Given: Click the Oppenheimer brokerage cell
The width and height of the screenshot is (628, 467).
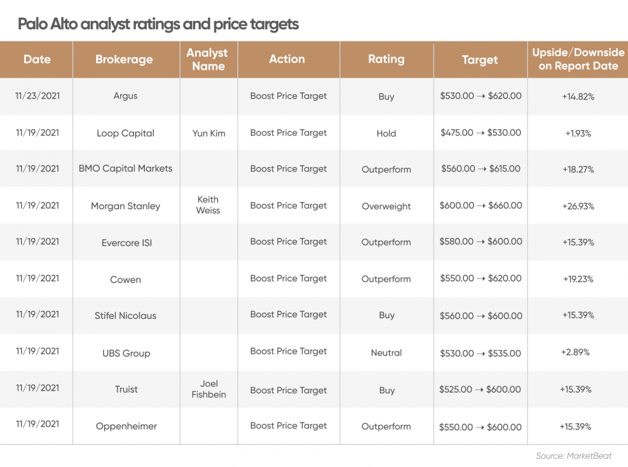Looking at the screenshot, I should [126, 426].
